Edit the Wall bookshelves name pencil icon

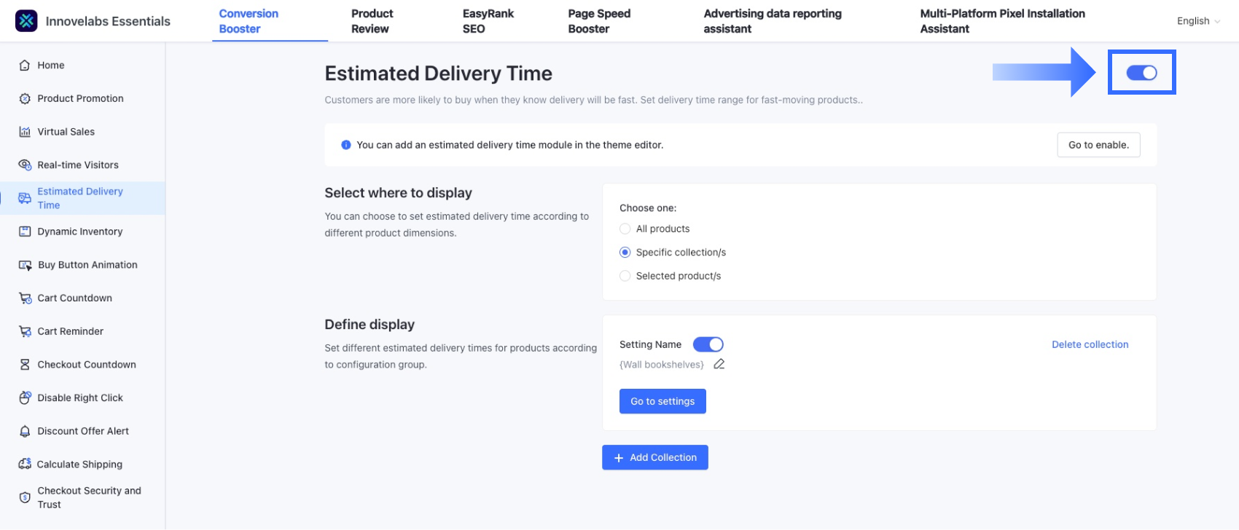click(x=719, y=364)
